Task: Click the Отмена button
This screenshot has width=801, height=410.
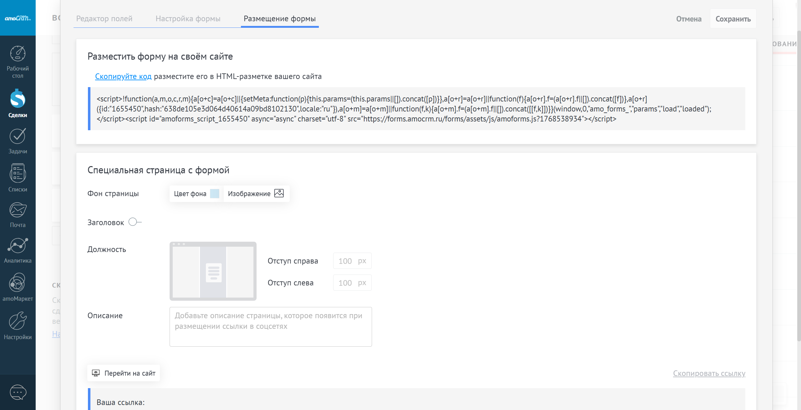Action: tap(689, 19)
